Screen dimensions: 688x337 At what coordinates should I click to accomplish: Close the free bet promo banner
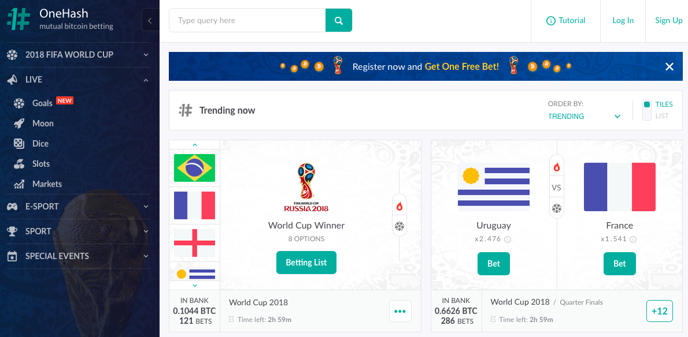tap(669, 66)
